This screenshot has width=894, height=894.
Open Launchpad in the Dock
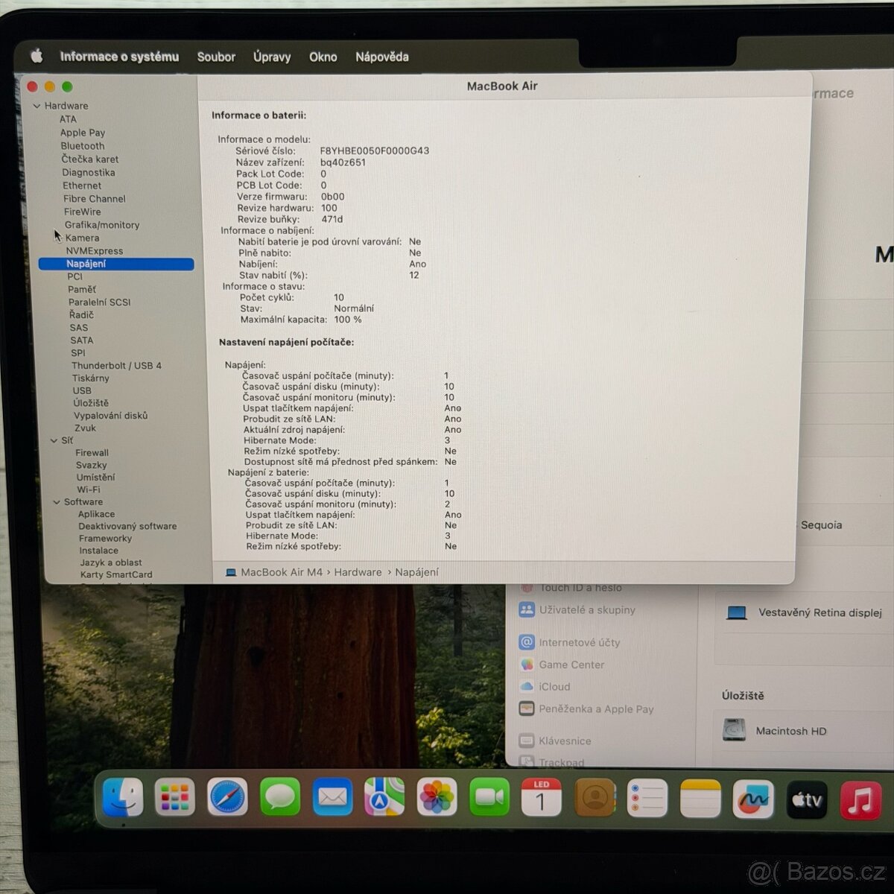coord(175,798)
